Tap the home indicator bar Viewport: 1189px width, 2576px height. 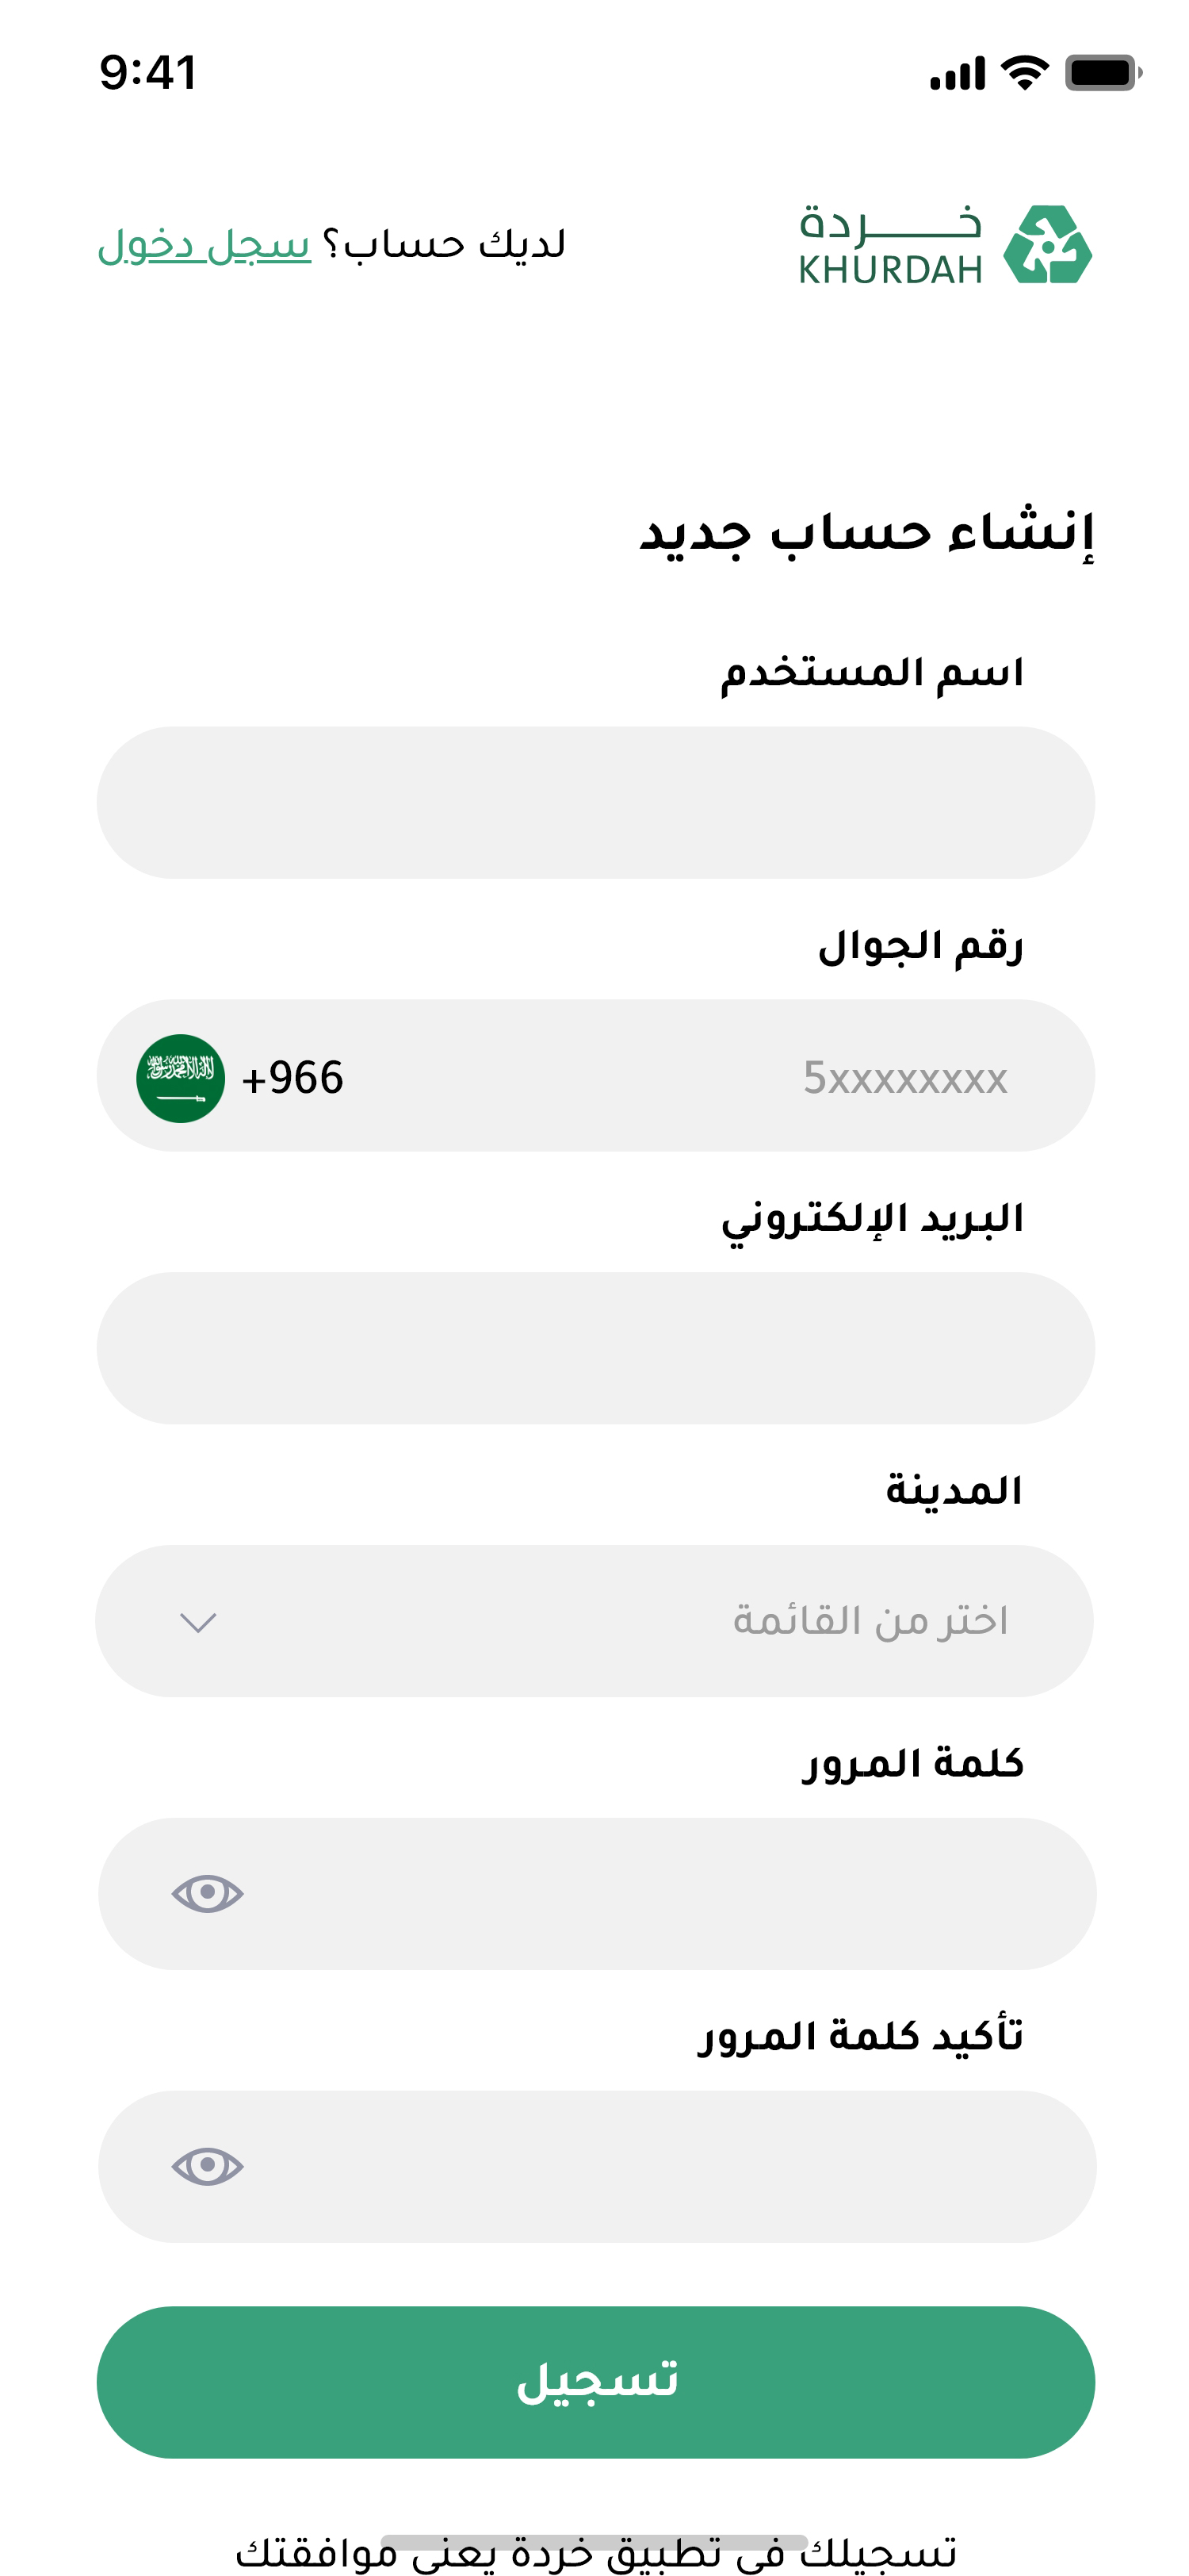(594, 2541)
